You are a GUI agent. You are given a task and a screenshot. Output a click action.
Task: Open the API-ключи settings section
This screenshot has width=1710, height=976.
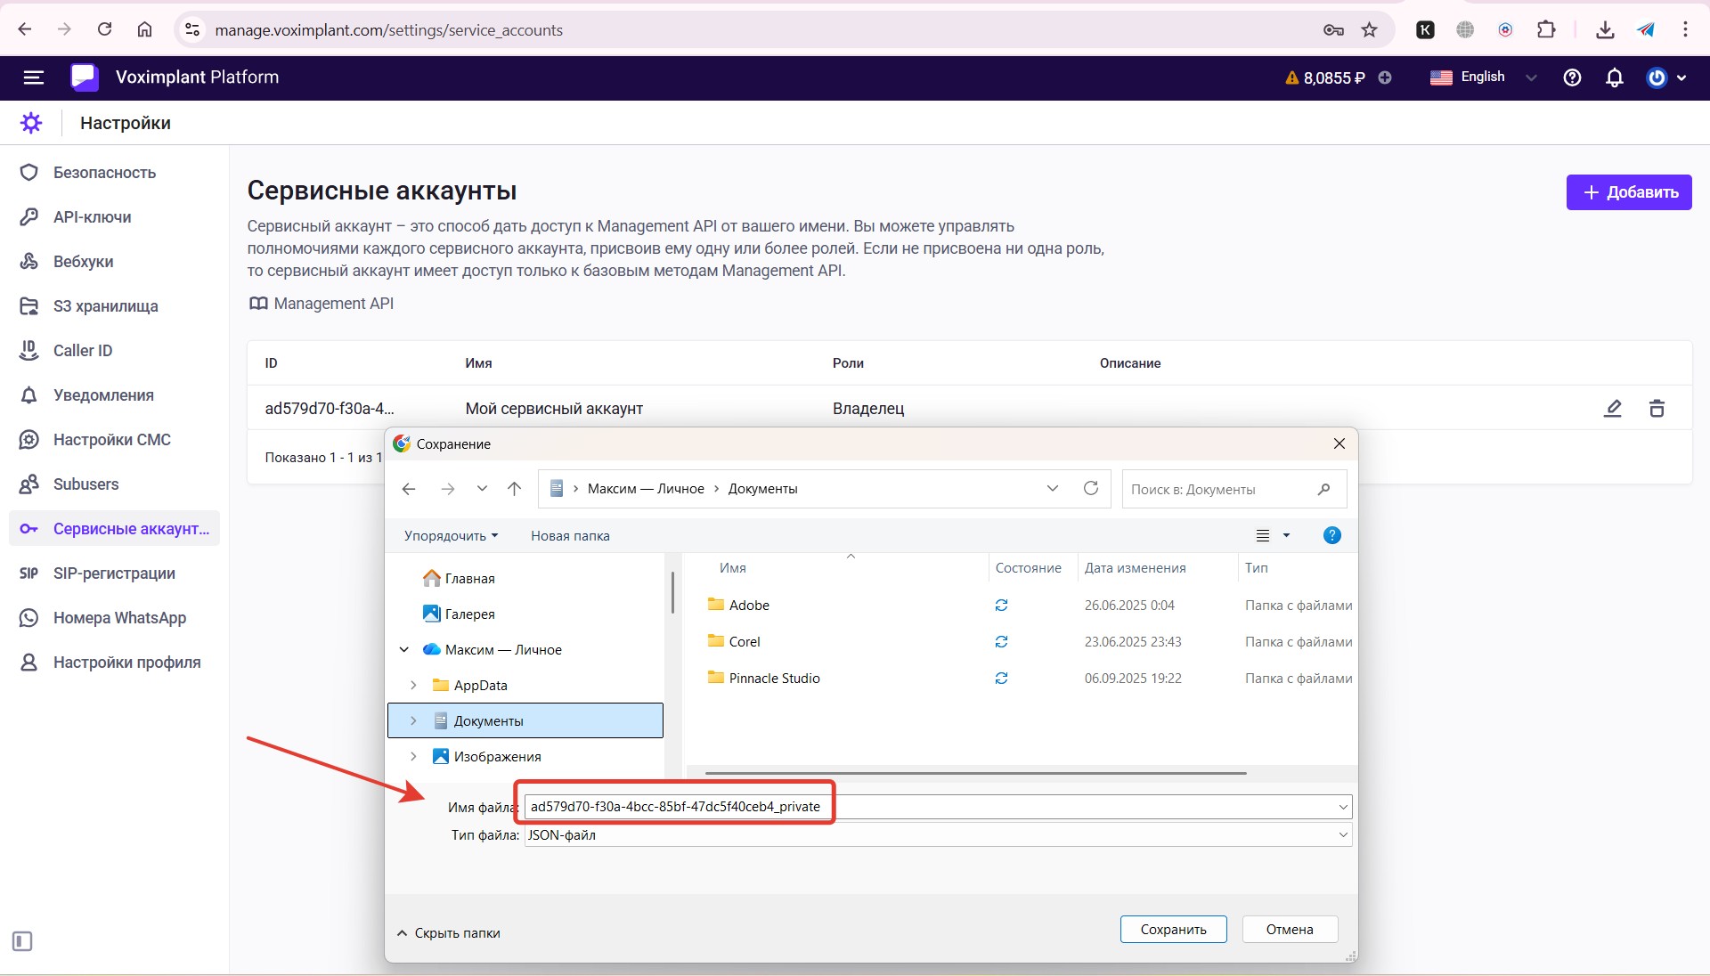point(92,217)
